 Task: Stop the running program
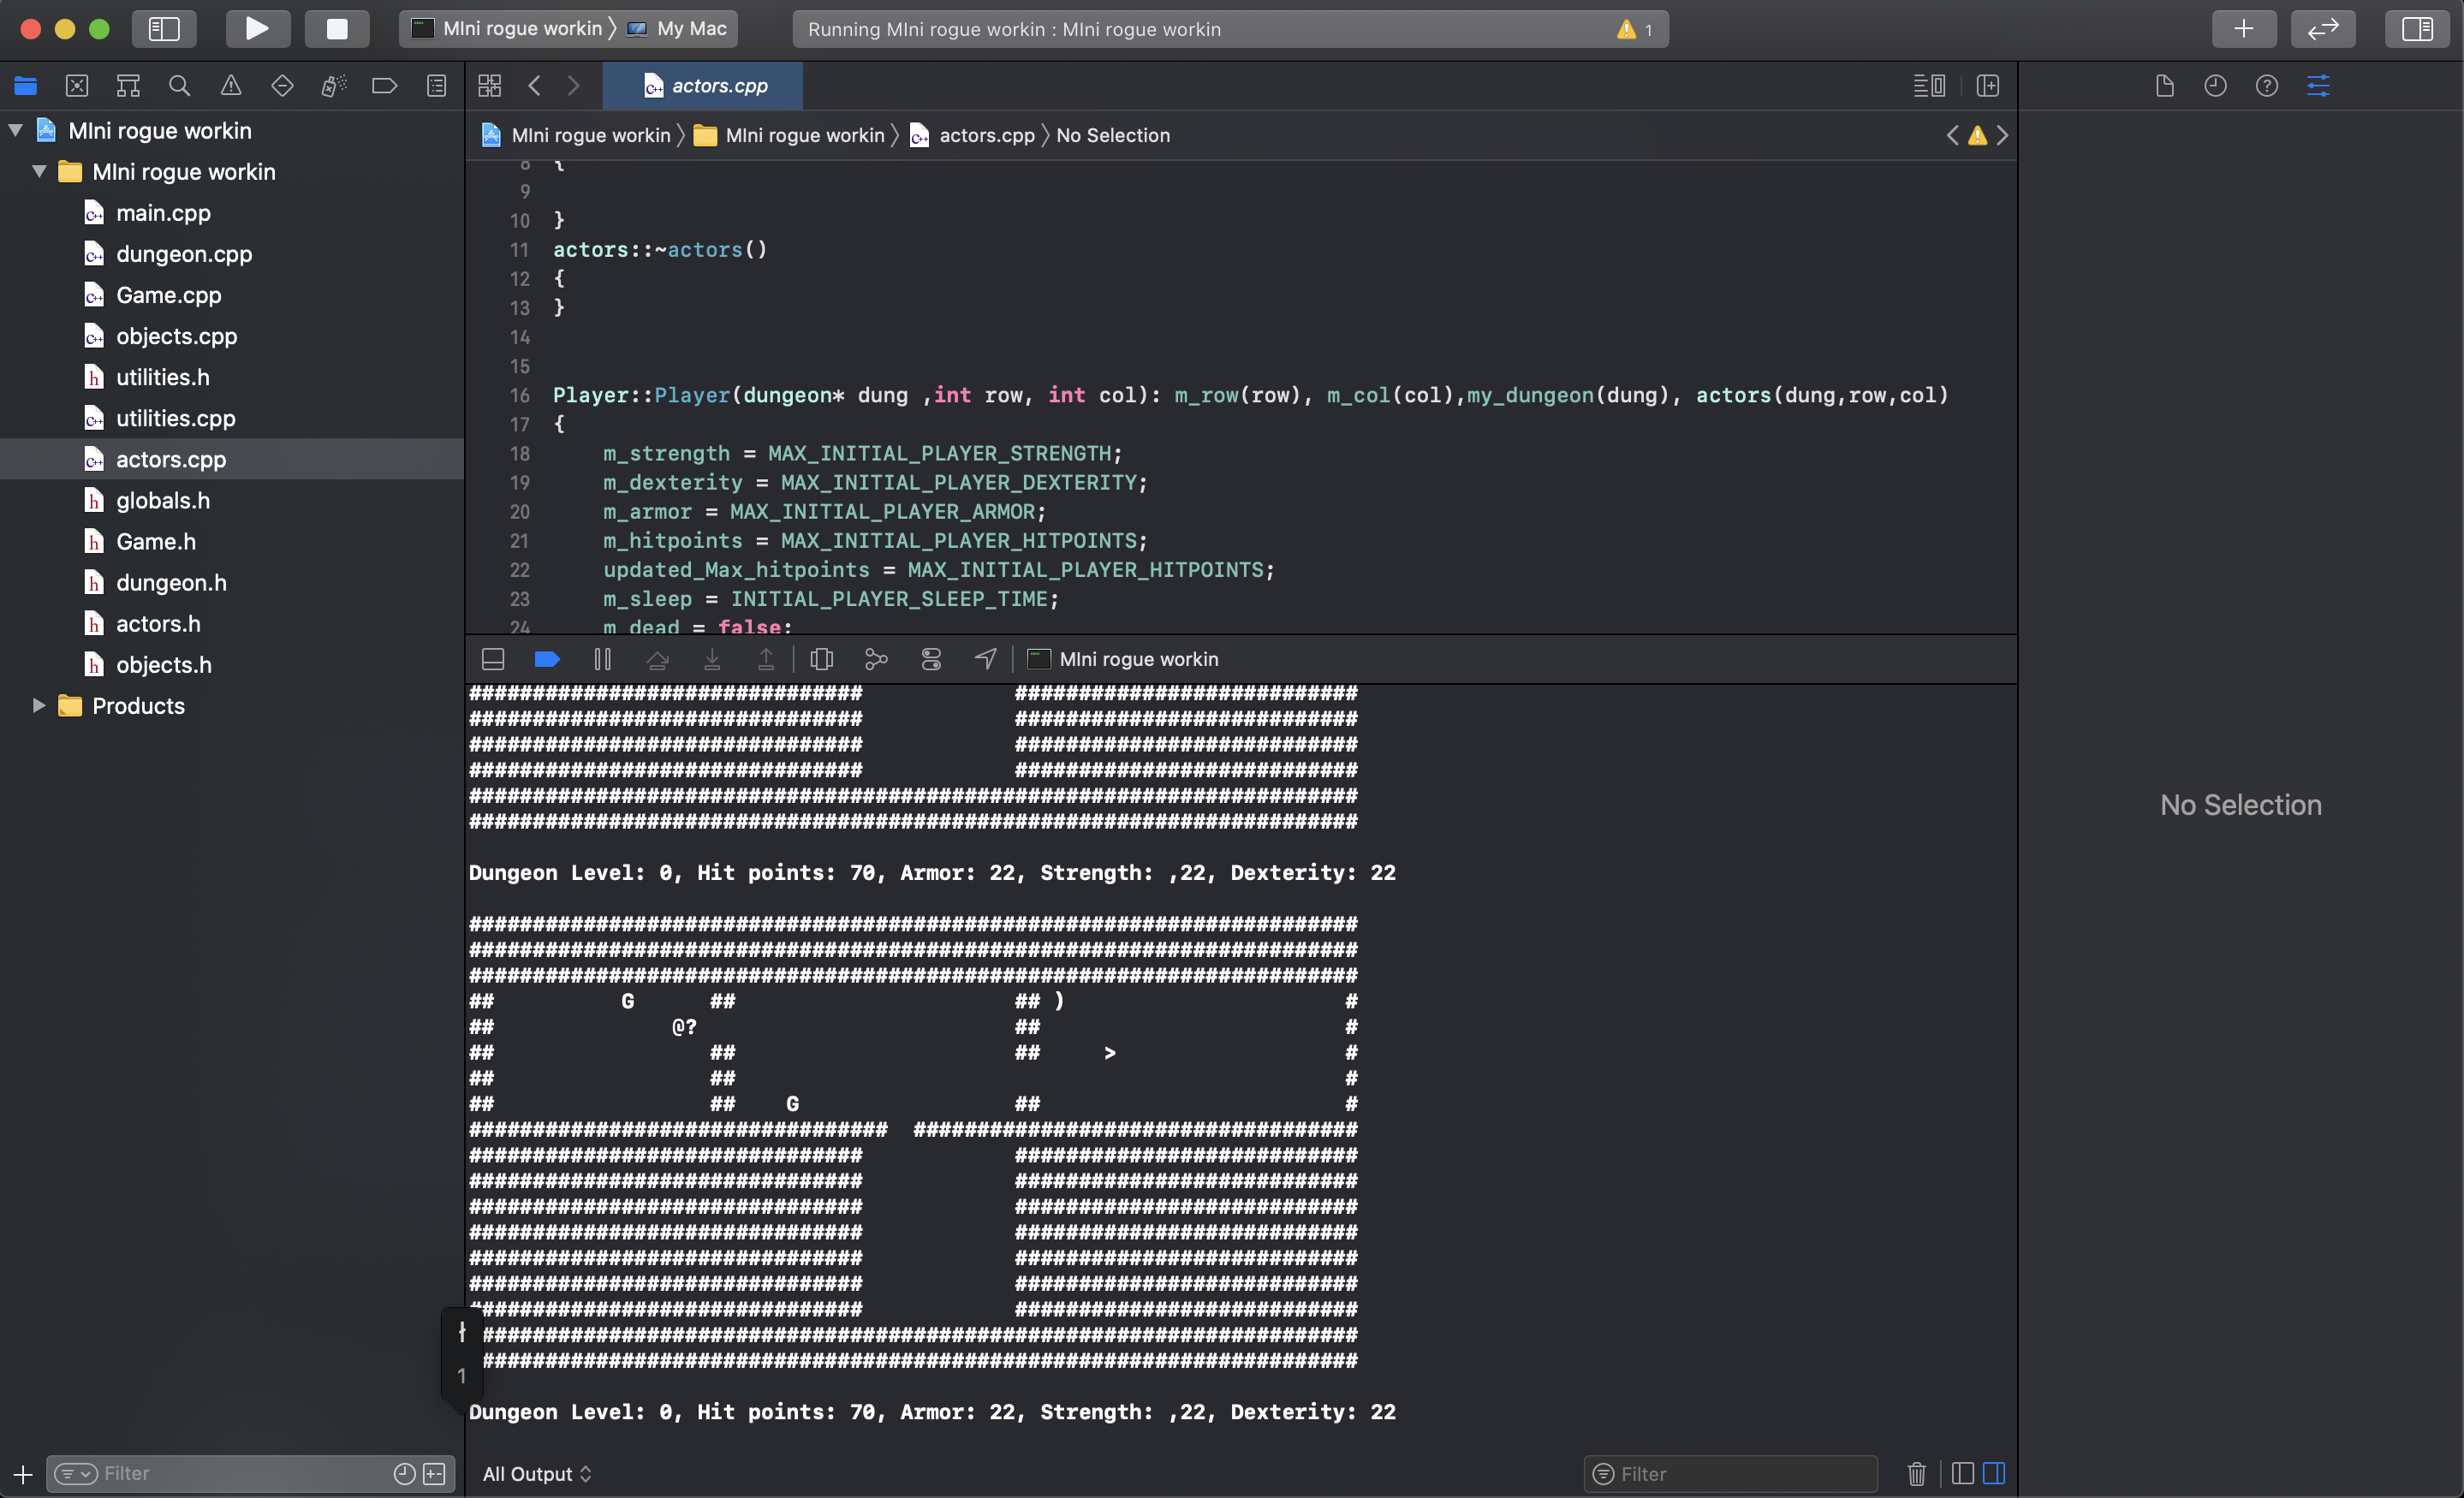point(337,29)
